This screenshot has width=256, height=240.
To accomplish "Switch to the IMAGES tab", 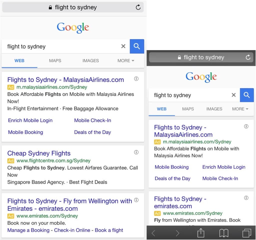I will pyautogui.click(x=90, y=61).
